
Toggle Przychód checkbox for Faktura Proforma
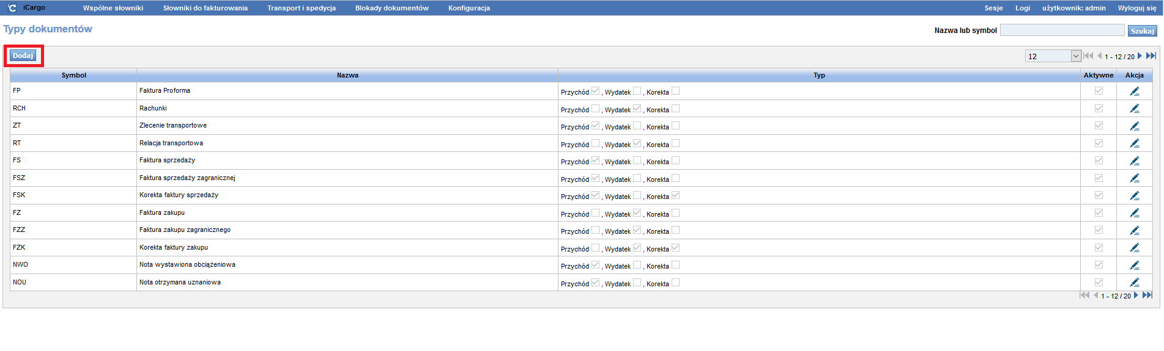tap(595, 91)
